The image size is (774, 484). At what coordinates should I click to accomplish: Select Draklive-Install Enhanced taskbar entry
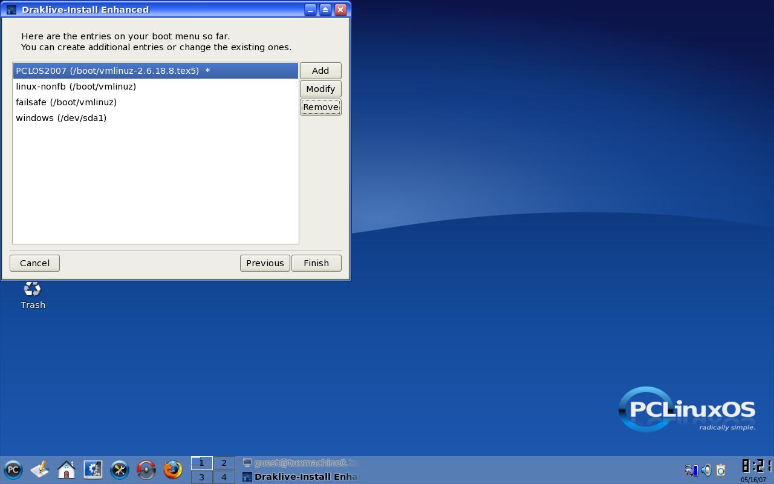point(301,477)
